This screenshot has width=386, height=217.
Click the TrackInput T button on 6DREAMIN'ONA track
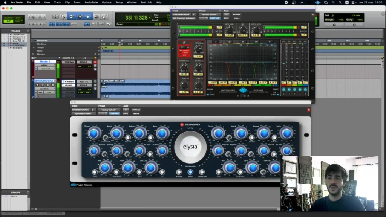point(43,85)
